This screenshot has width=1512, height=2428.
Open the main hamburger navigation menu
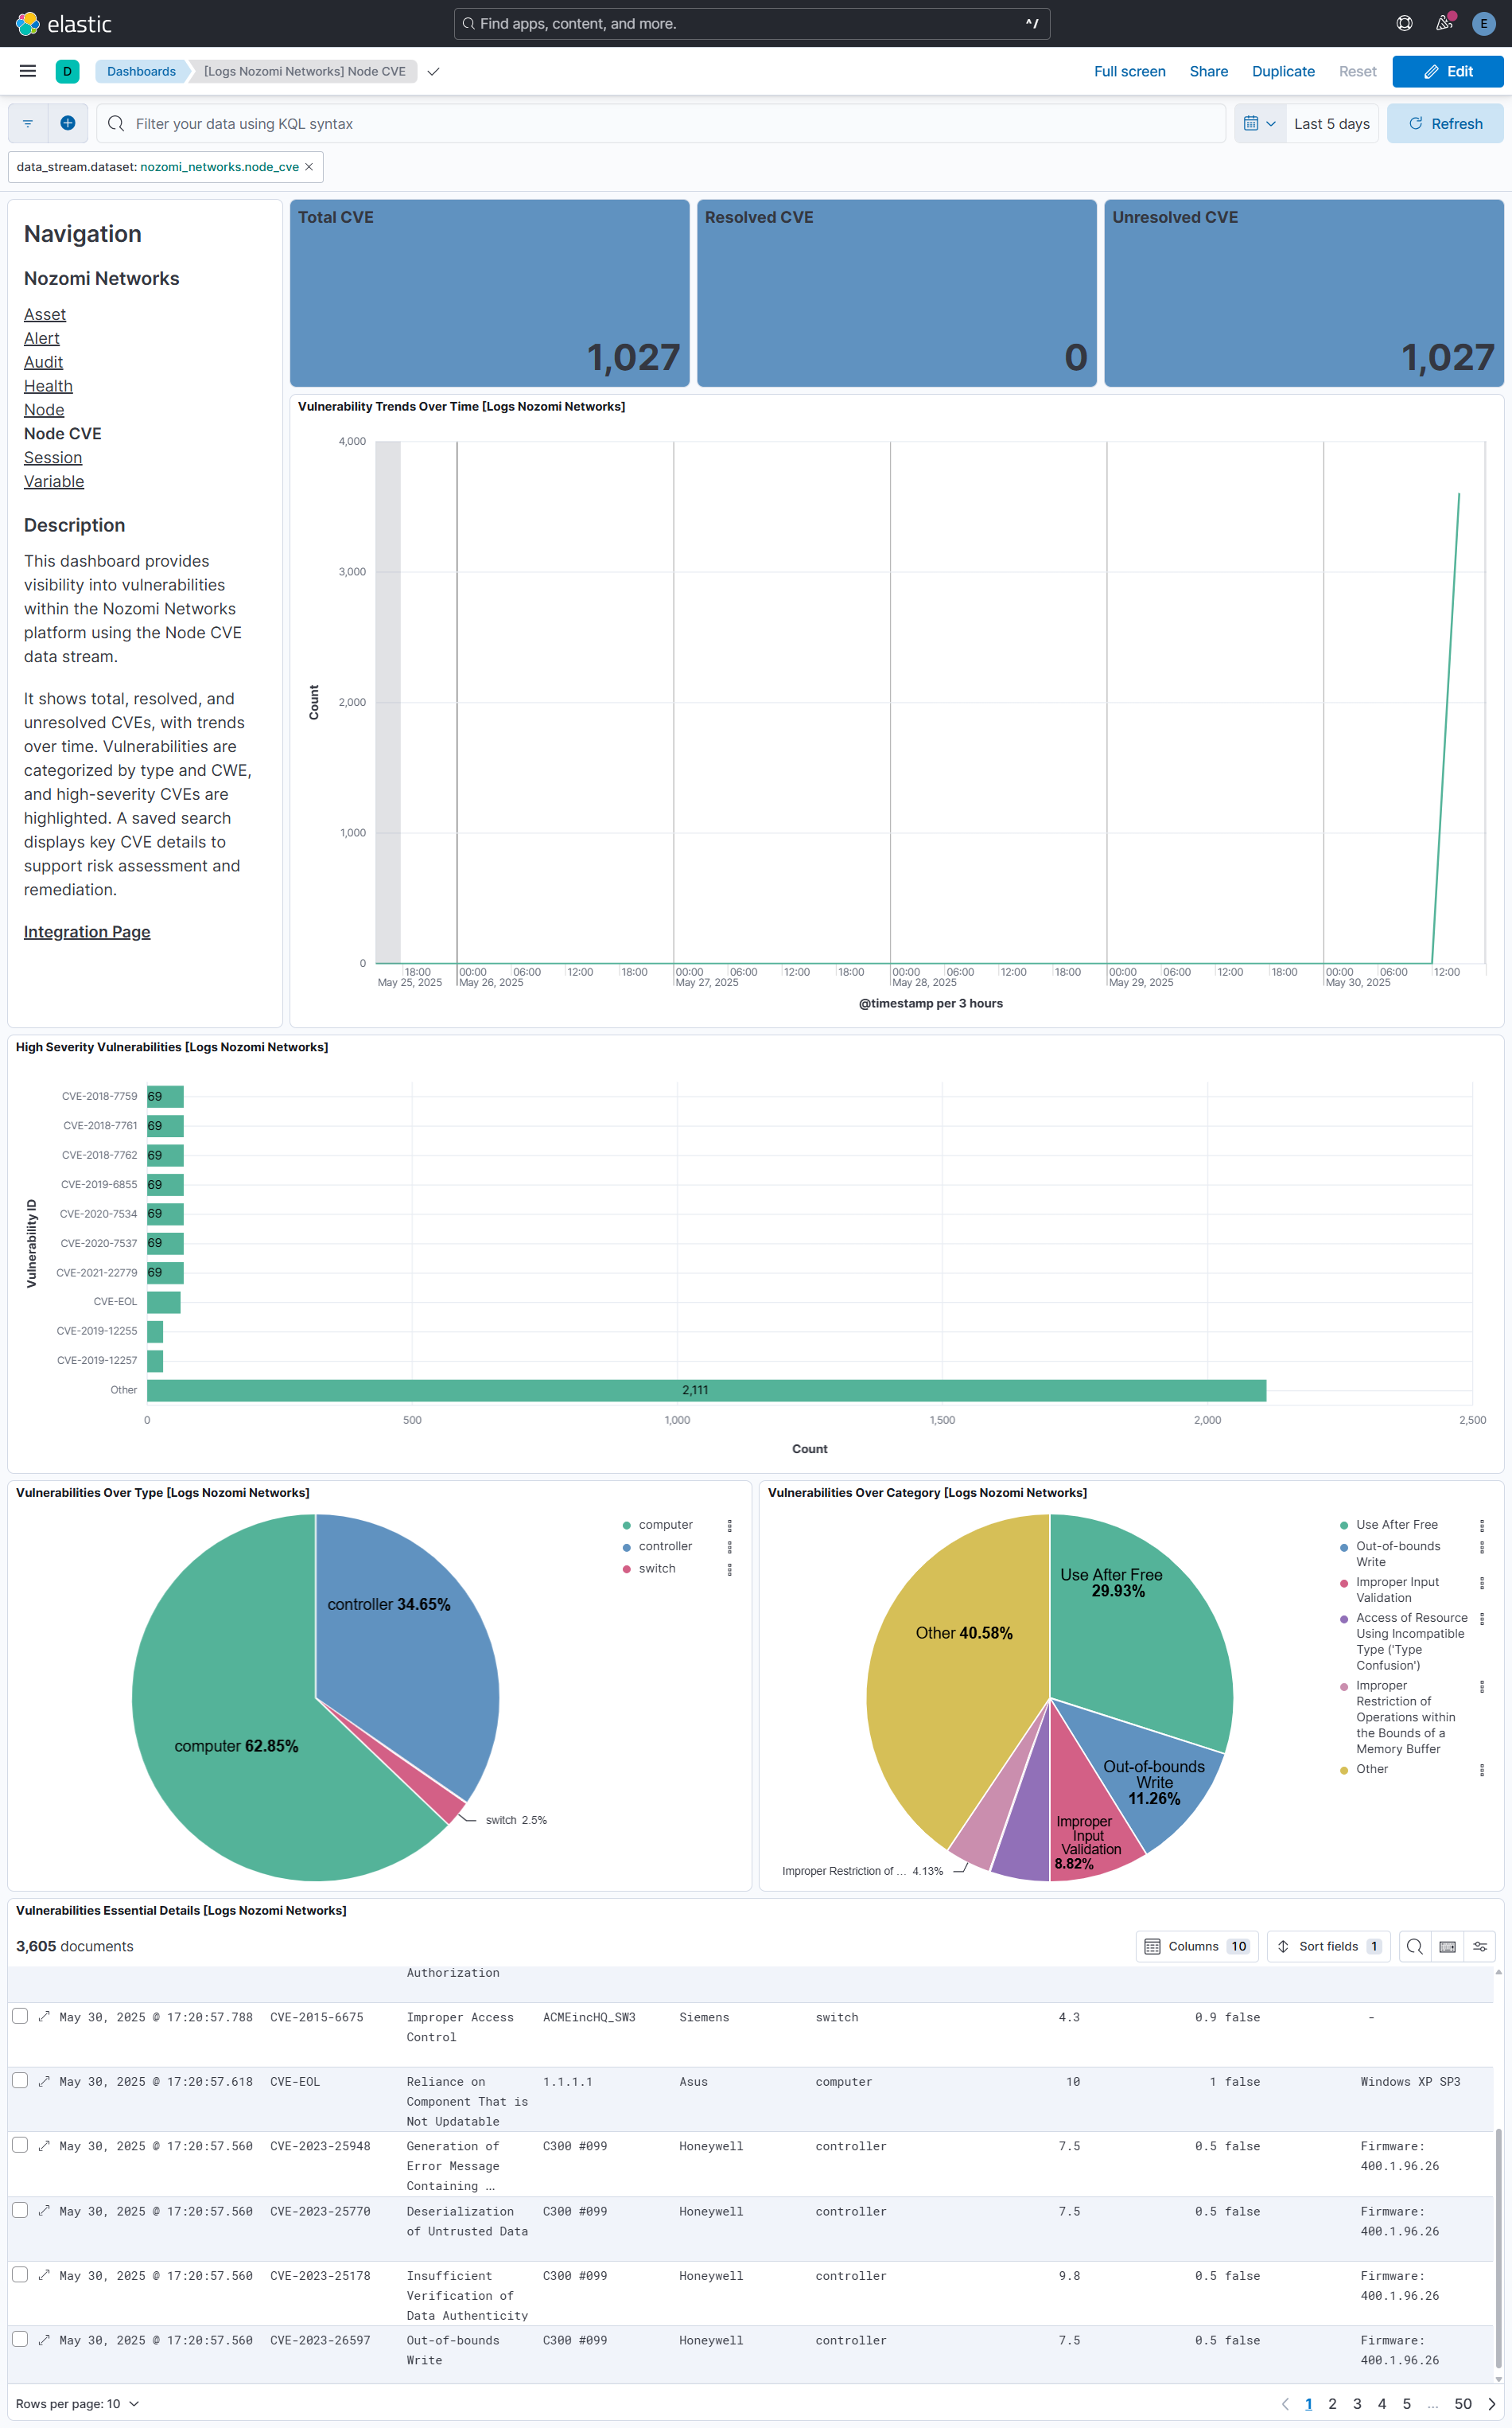pyautogui.click(x=28, y=71)
